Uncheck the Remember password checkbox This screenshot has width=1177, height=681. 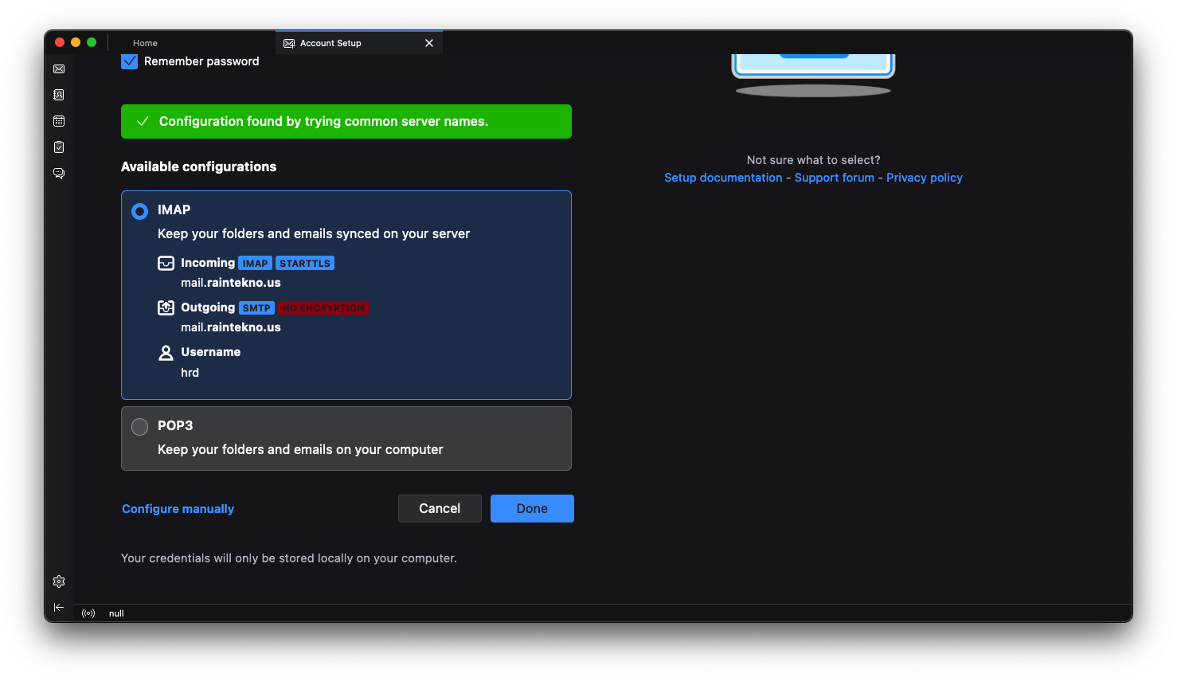[130, 61]
